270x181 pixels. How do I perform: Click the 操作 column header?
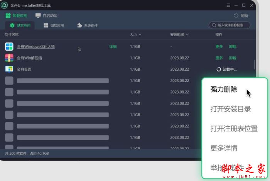pos(219,35)
